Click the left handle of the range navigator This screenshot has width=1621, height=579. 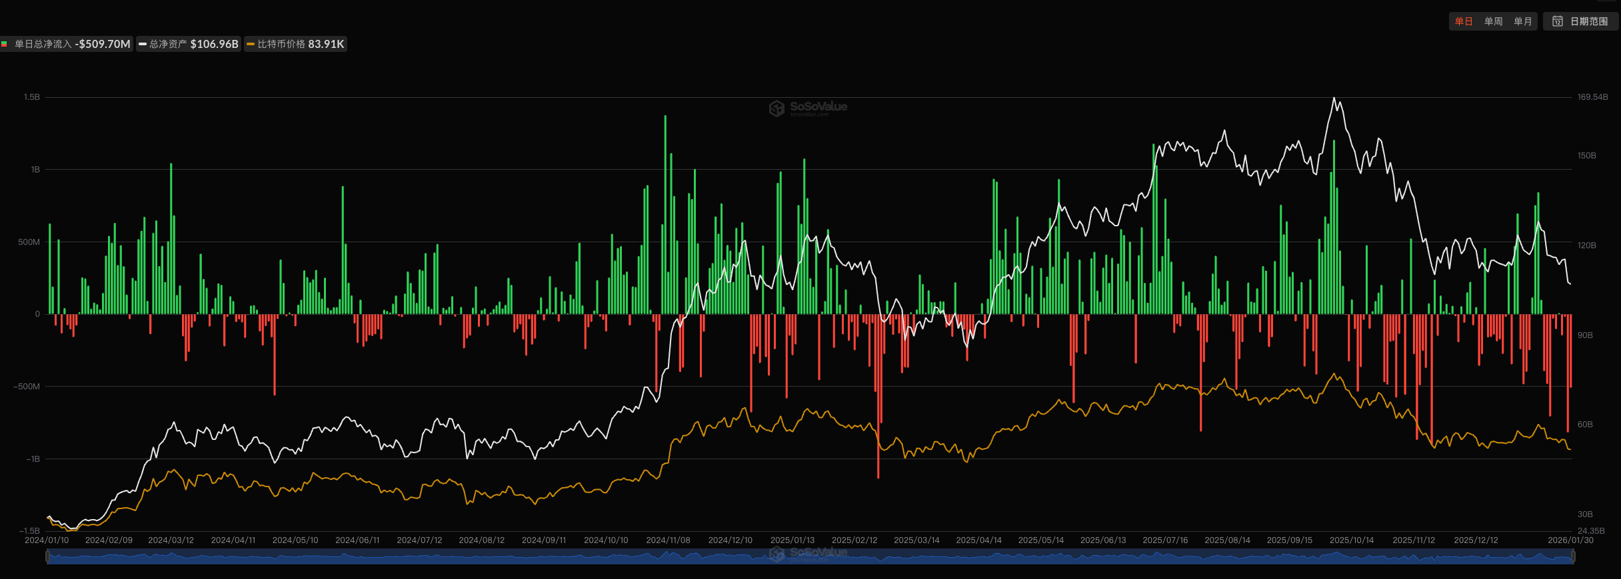(47, 556)
